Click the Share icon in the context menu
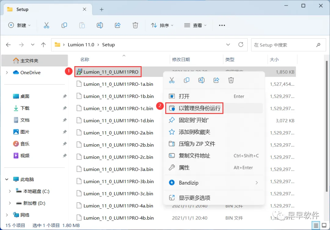The image size is (330, 230). click(x=216, y=80)
